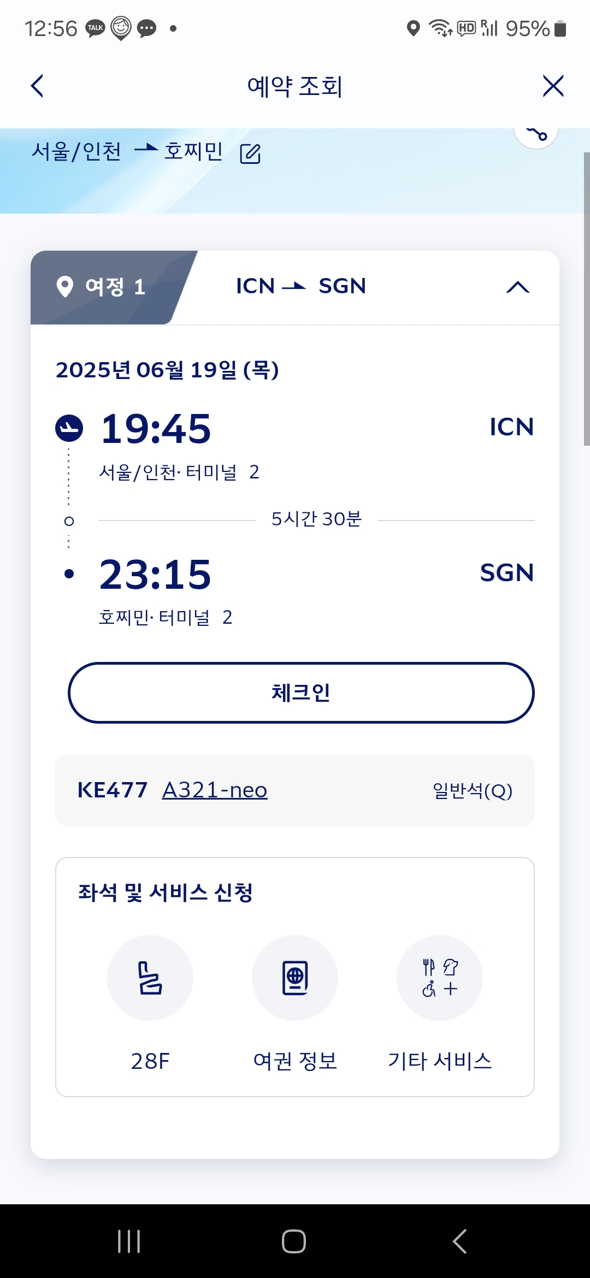Tap the KE477 flight number
The width and height of the screenshot is (590, 1278).
(113, 790)
